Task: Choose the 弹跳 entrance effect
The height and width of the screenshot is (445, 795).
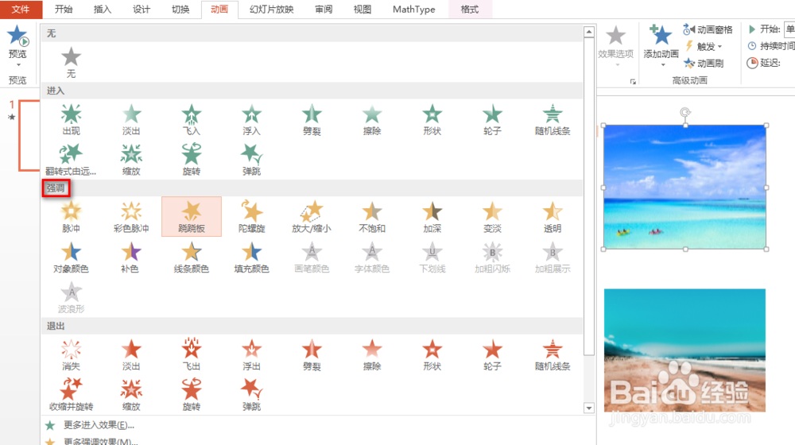Action: point(251,160)
